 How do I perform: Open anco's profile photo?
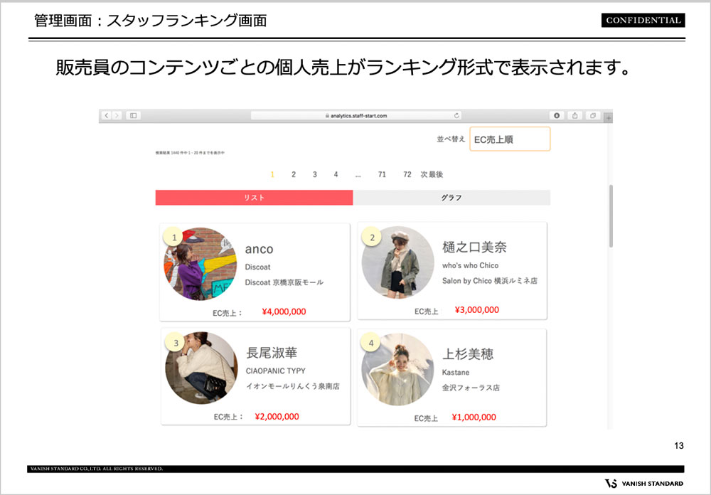click(200, 264)
